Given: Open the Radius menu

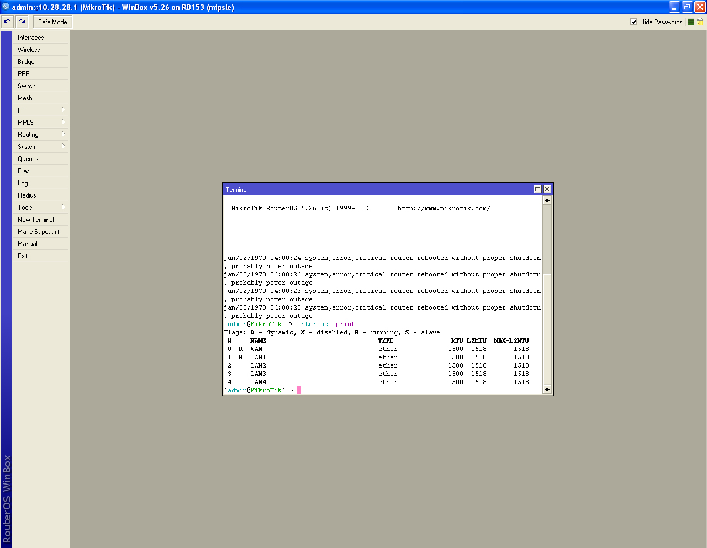Looking at the screenshot, I should [x=41, y=195].
